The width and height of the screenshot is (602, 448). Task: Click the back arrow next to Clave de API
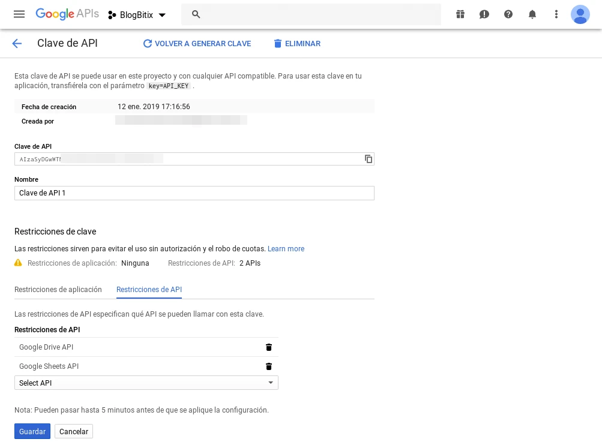[x=17, y=43]
